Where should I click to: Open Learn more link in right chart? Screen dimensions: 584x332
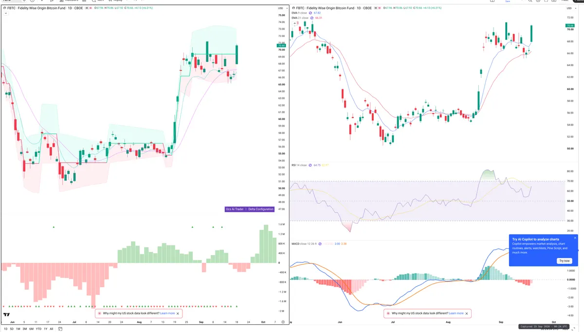point(456,314)
